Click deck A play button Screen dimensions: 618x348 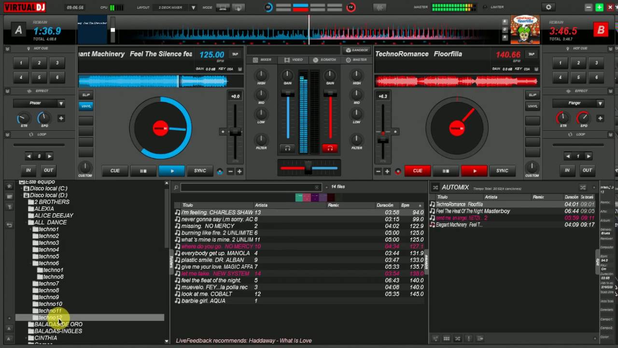pyautogui.click(x=171, y=171)
